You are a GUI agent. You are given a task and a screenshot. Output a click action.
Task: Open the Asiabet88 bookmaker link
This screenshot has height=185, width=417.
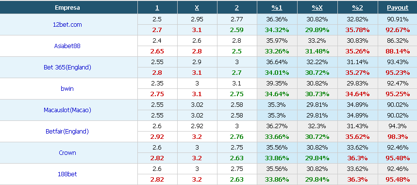(67, 46)
